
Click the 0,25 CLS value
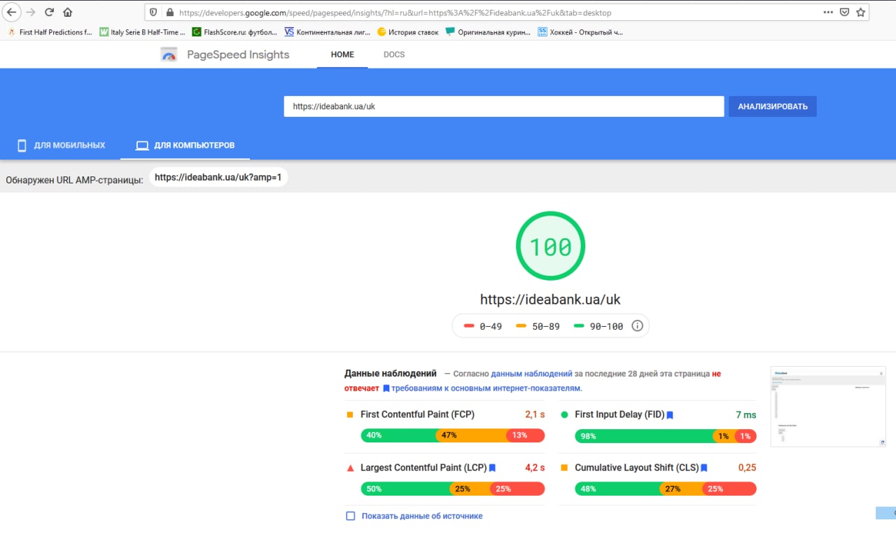click(x=747, y=468)
